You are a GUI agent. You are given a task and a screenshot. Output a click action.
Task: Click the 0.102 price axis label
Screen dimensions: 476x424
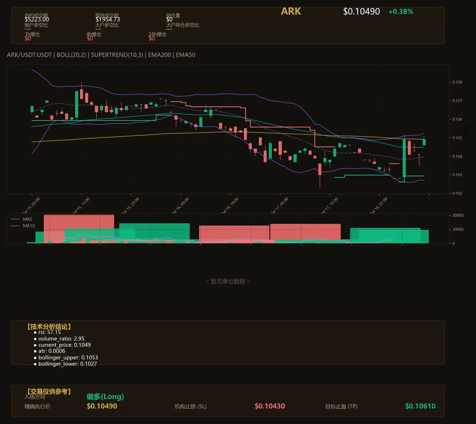pyautogui.click(x=457, y=193)
